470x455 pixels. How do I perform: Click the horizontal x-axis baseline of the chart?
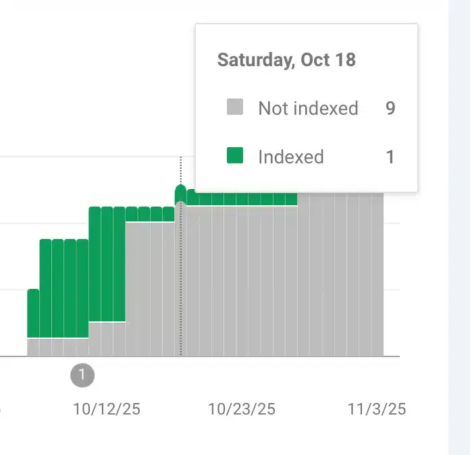click(203, 356)
